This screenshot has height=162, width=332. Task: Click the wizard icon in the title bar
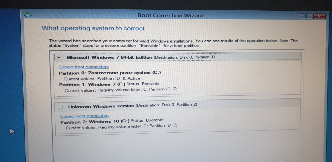(x=29, y=14)
